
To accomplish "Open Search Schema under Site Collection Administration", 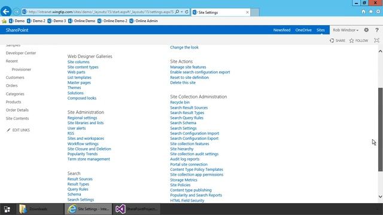I will pos(183,123).
